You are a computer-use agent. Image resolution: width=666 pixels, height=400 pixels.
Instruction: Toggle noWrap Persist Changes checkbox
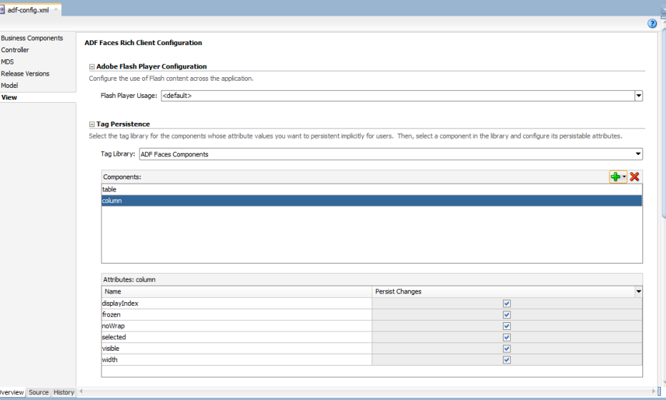(507, 326)
